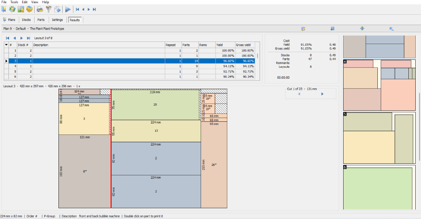Click the green part 25 in layout
The width and height of the screenshot is (421, 219).
coord(155,105)
